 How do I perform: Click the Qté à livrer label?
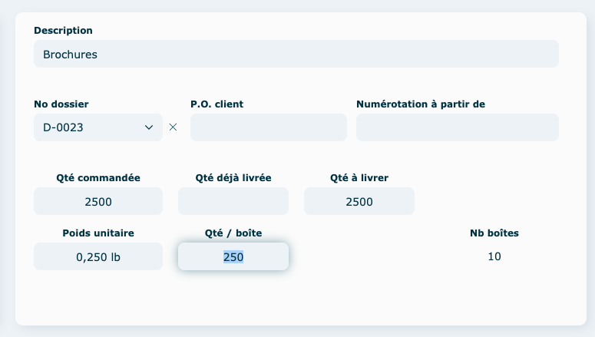[359, 177]
